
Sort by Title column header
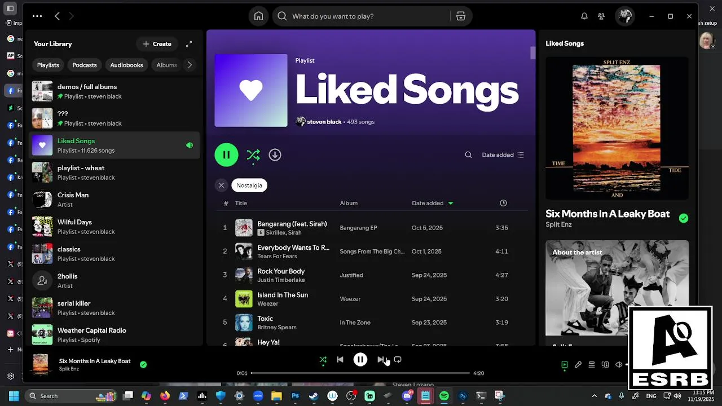241,203
